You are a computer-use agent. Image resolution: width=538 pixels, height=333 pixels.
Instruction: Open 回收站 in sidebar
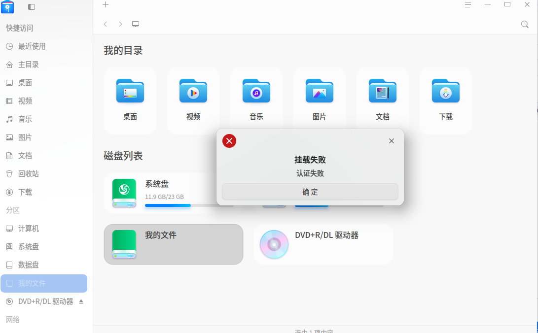(x=44, y=174)
